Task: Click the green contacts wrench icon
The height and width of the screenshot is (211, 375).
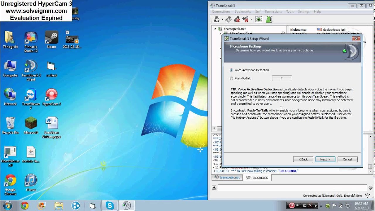Action: 269,19
